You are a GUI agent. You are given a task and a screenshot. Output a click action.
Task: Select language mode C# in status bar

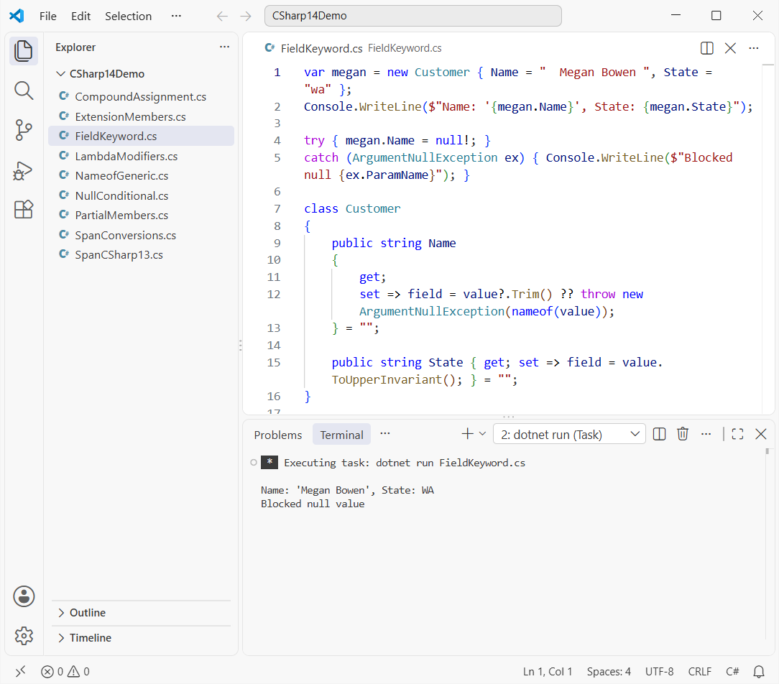click(732, 672)
